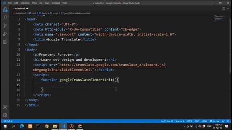
Task: Open the Edit menu
Action: point(16,3)
